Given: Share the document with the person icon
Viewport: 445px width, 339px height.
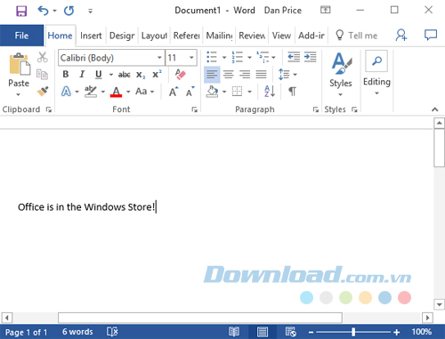Looking at the screenshot, I should point(401,35).
